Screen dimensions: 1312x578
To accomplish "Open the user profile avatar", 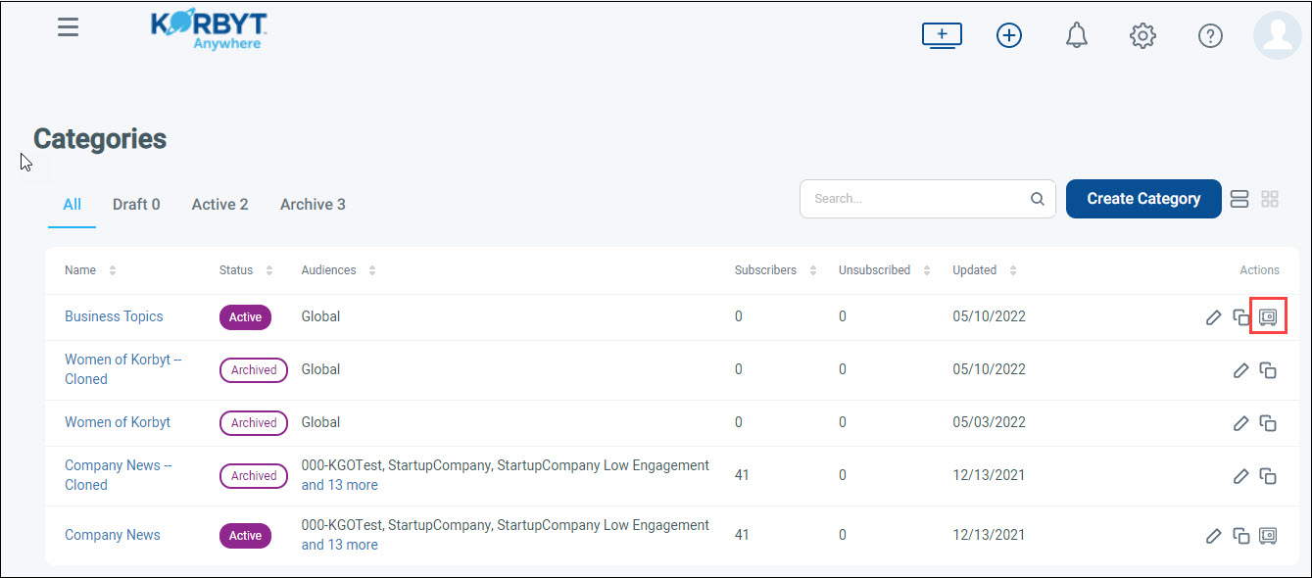I will pos(1277,36).
